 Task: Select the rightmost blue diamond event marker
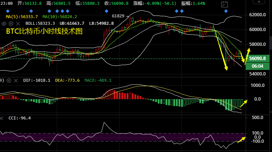pos(226,11)
